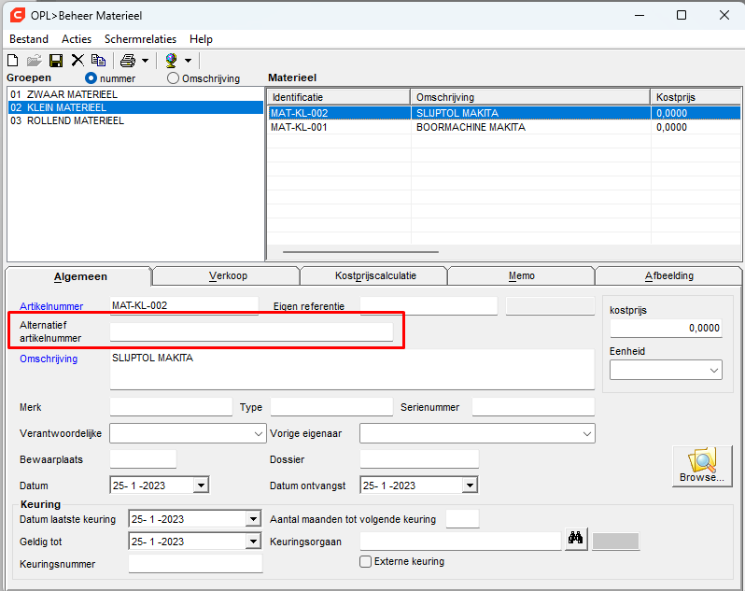Click the Save floppy disk icon
The image size is (745, 591).
(56, 61)
